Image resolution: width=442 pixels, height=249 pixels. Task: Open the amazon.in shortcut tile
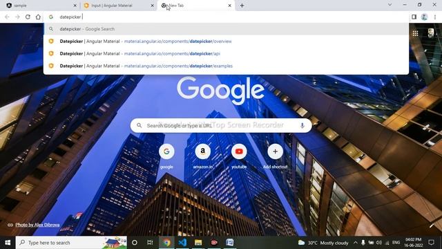[x=202, y=156]
